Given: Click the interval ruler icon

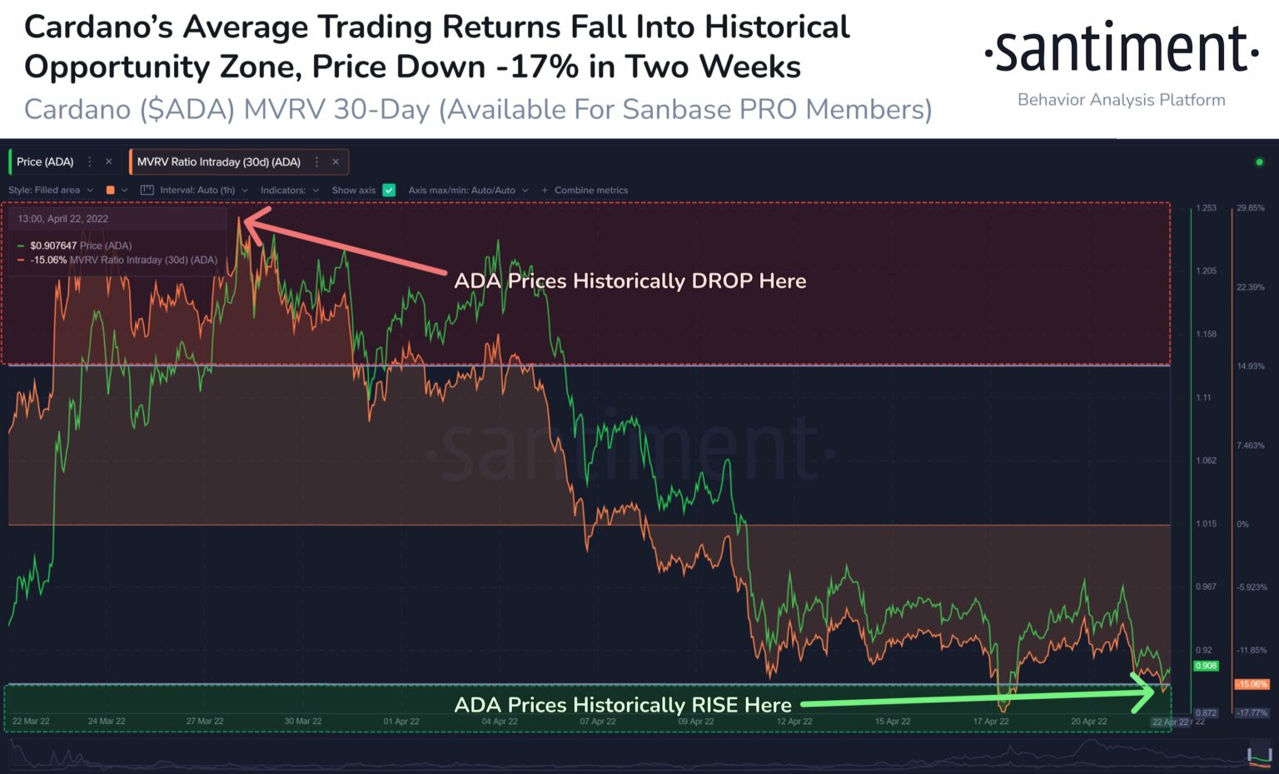Looking at the screenshot, I should (147, 191).
